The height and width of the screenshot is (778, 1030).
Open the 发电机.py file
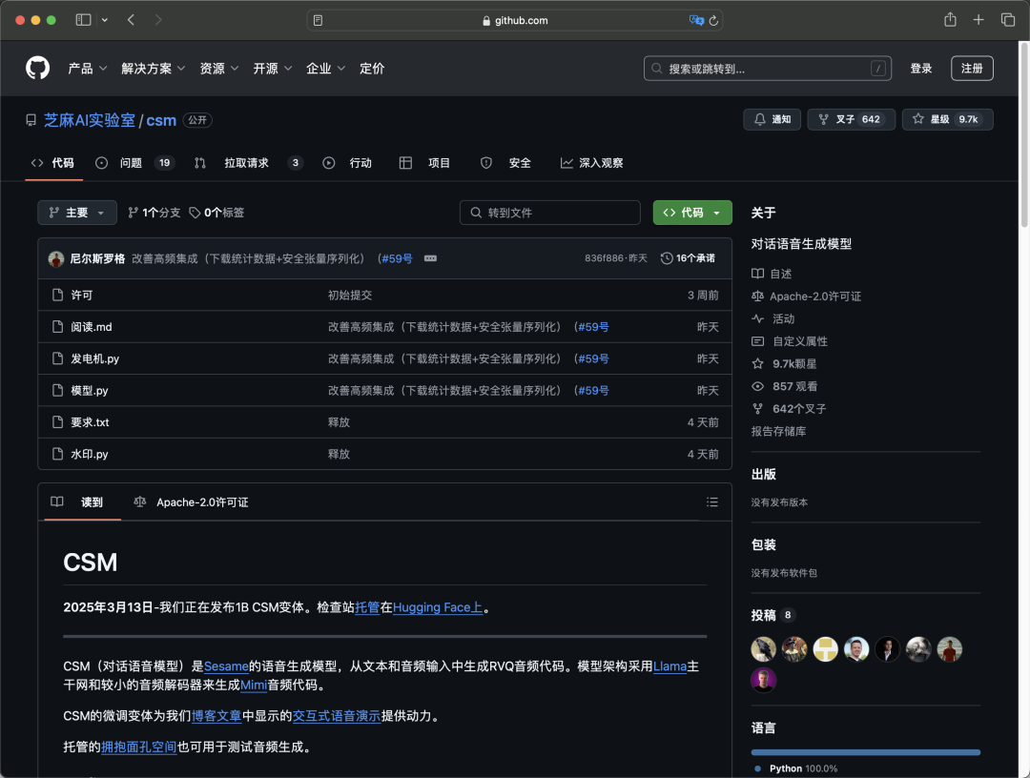(x=95, y=359)
